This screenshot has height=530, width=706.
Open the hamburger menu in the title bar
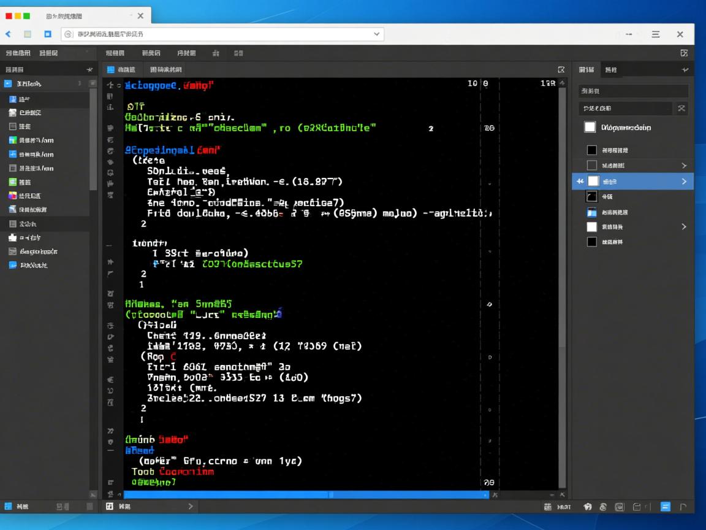656,34
